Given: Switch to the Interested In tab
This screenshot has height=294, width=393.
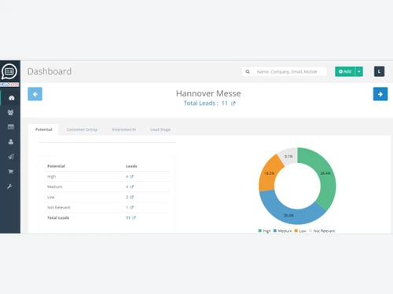Looking at the screenshot, I should 124,129.
